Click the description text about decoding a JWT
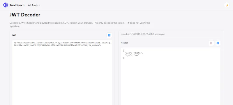233x105 pixels. pos(80,25)
